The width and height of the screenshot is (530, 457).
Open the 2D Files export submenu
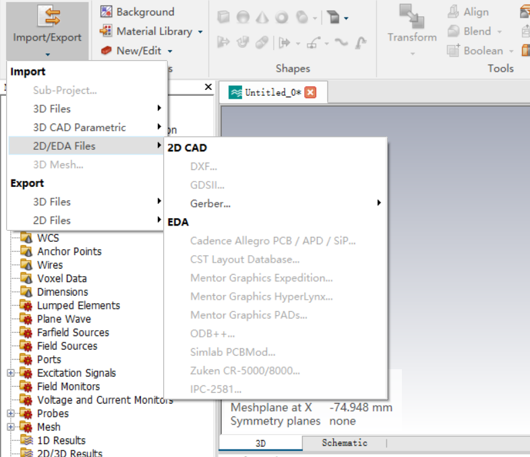tap(52, 220)
